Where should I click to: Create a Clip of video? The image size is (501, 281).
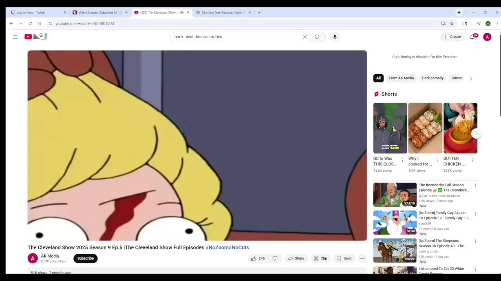[x=320, y=258]
